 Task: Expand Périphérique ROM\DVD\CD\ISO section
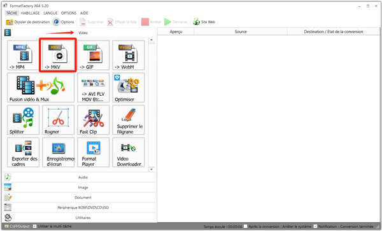(80, 208)
